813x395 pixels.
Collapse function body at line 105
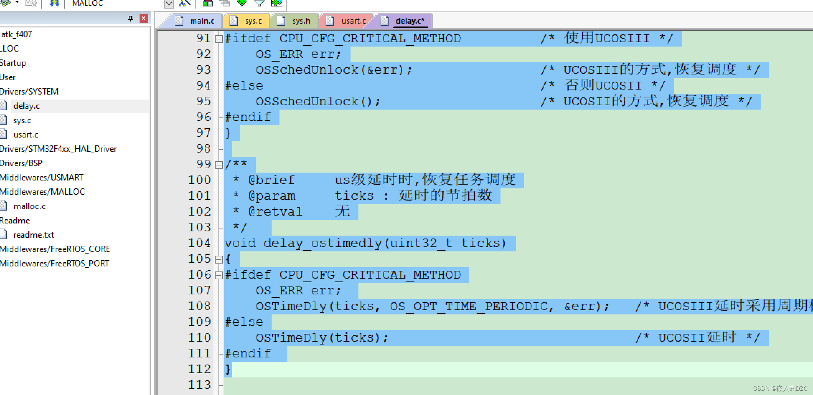click(218, 259)
